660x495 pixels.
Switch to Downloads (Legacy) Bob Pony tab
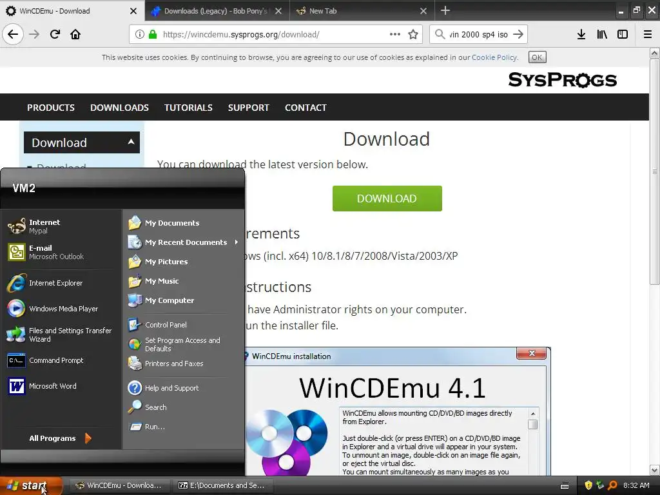[217, 11]
